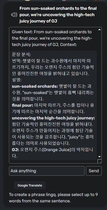Click the scroll-up arrow in the response box
Image resolution: width=107 pixels, height=210 pixels.
click(x=99, y=30)
